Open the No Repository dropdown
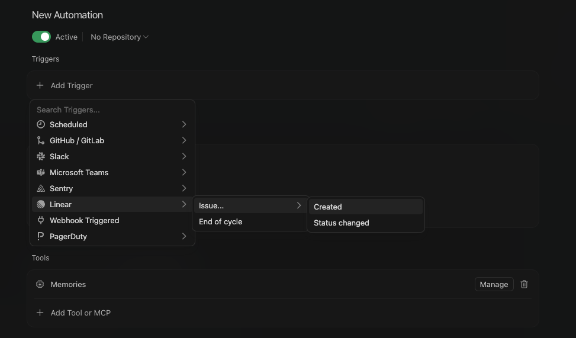The image size is (576, 338). tap(120, 37)
